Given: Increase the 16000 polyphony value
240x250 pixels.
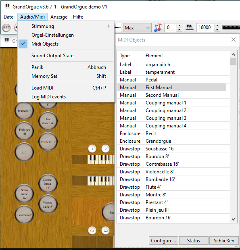Looking at the screenshot, I should [217, 25].
